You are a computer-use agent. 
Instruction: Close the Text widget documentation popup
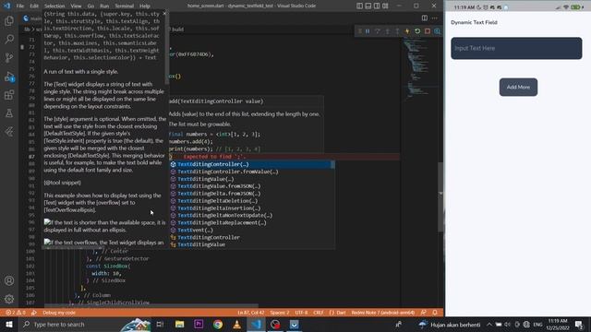(x=164, y=14)
